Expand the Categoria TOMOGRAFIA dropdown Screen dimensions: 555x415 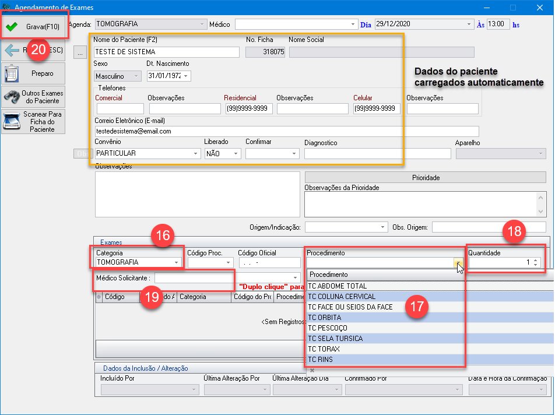coord(176,263)
